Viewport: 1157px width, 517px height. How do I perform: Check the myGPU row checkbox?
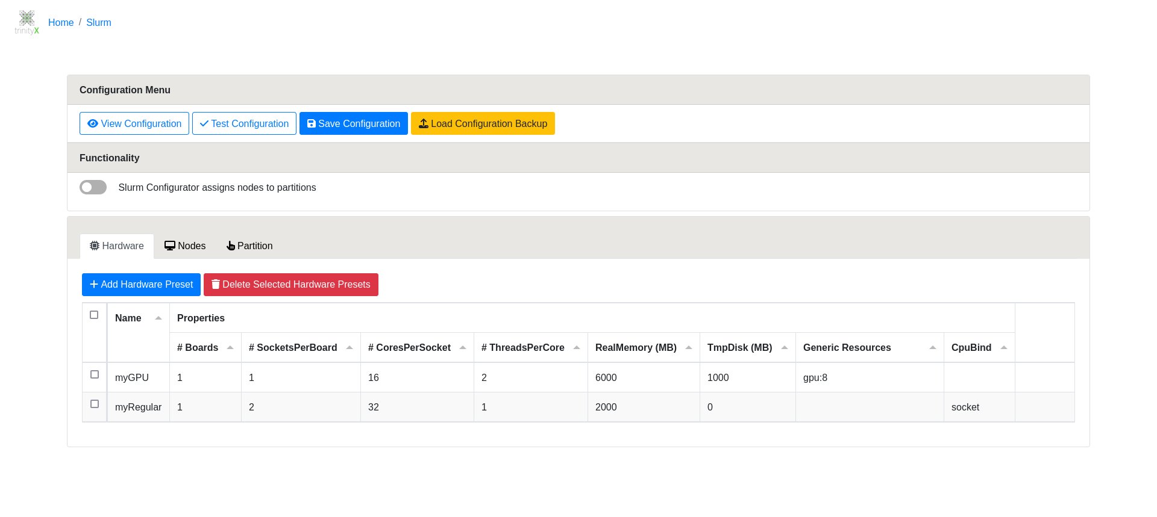coord(95,374)
